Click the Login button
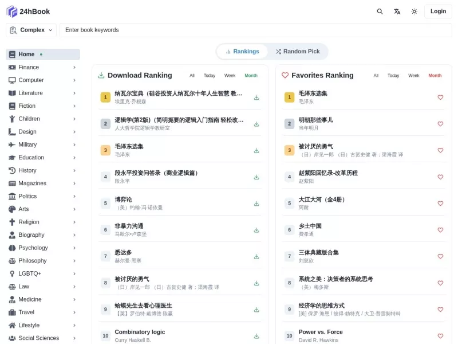The height and width of the screenshot is (344, 458). pos(438,11)
